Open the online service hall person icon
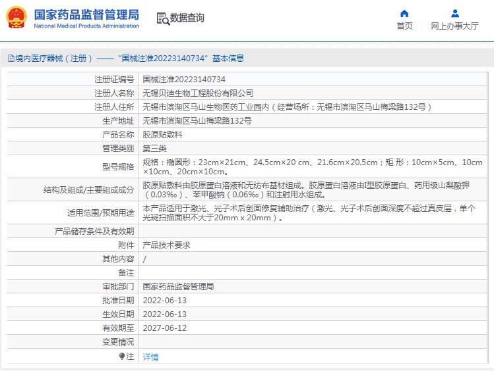Image resolution: width=494 pixels, height=371 pixels. coord(454,14)
